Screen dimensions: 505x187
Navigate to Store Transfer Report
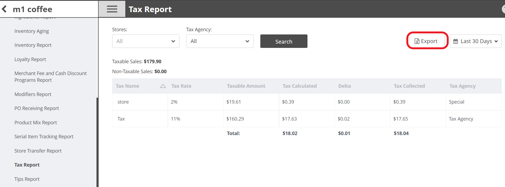point(38,151)
